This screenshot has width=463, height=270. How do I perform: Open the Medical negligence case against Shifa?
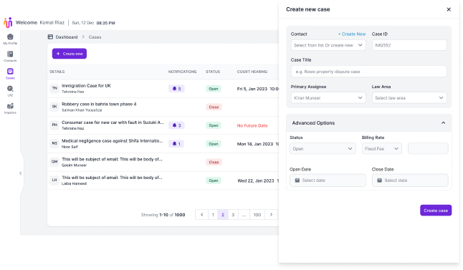coord(163,143)
